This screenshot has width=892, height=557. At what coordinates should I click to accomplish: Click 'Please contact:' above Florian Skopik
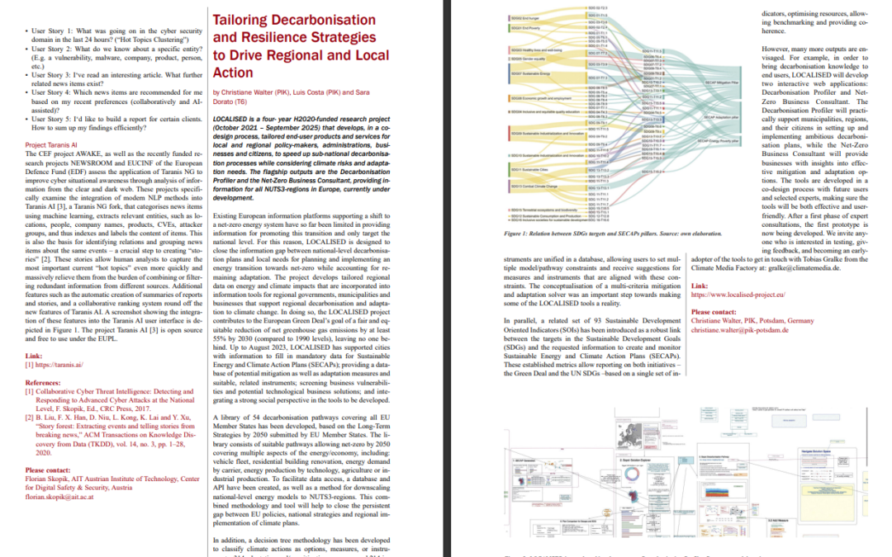tap(48, 470)
